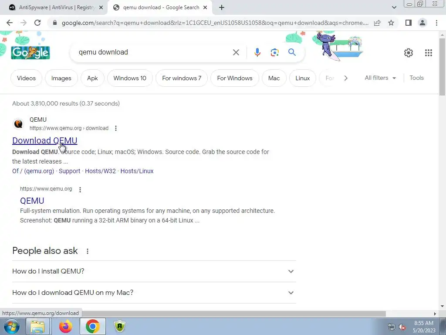Open the Hosts/W32 sitelink
This screenshot has height=335, width=446.
click(100, 171)
